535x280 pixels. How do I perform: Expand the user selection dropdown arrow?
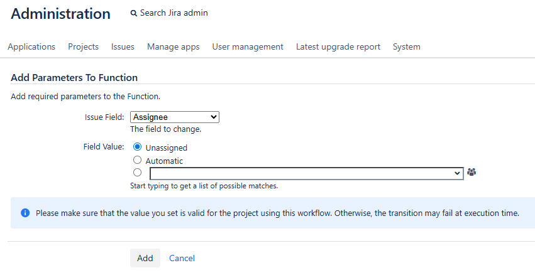point(457,173)
